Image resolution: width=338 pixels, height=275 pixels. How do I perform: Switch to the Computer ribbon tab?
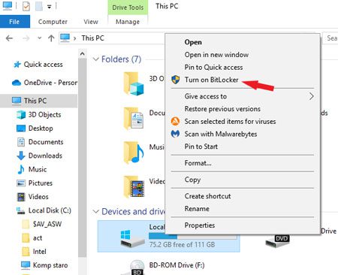(53, 22)
